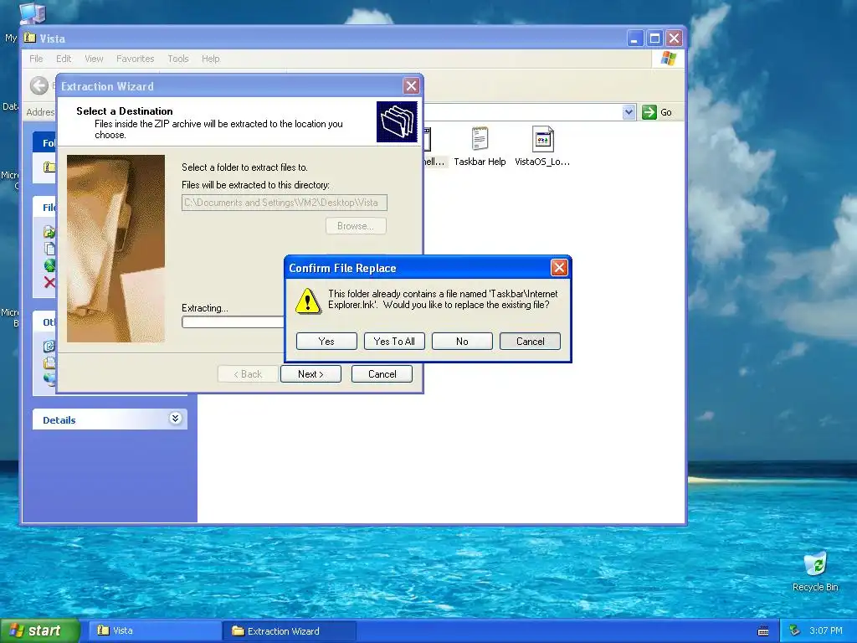This screenshot has height=643, width=857.
Task: Choose Yes To All to replace files
Action: pyautogui.click(x=394, y=342)
